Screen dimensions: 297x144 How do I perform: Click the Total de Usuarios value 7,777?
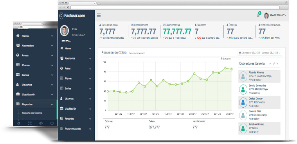pyautogui.click(x=107, y=31)
